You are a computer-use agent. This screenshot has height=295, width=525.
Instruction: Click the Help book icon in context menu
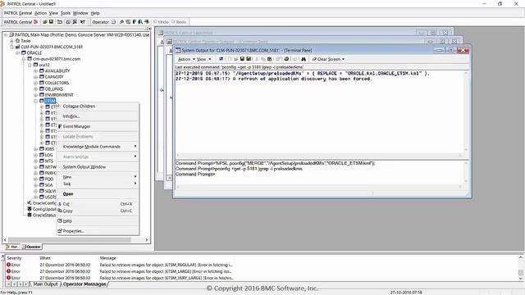60,220
